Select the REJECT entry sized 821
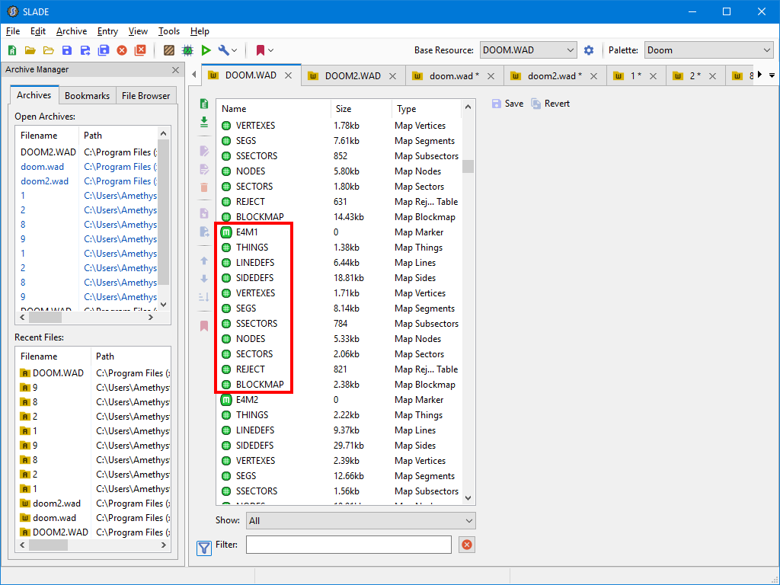Viewport: 780px width, 585px height. [339, 369]
